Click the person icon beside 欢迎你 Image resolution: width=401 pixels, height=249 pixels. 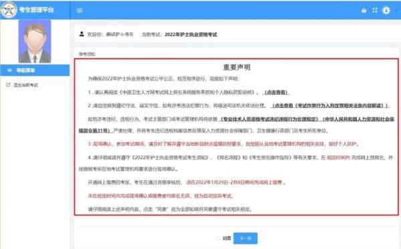(x=82, y=34)
